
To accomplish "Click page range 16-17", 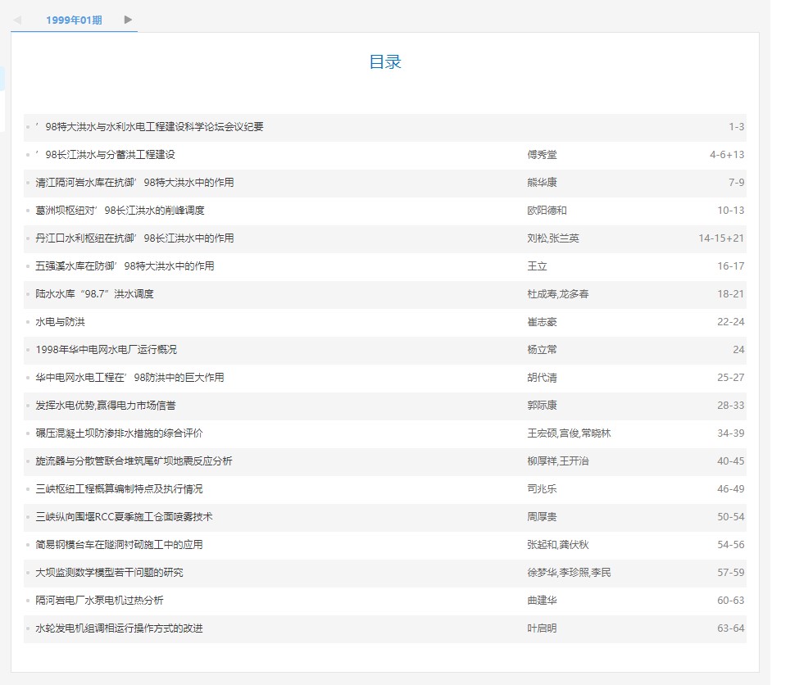I will click(x=731, y=266).
